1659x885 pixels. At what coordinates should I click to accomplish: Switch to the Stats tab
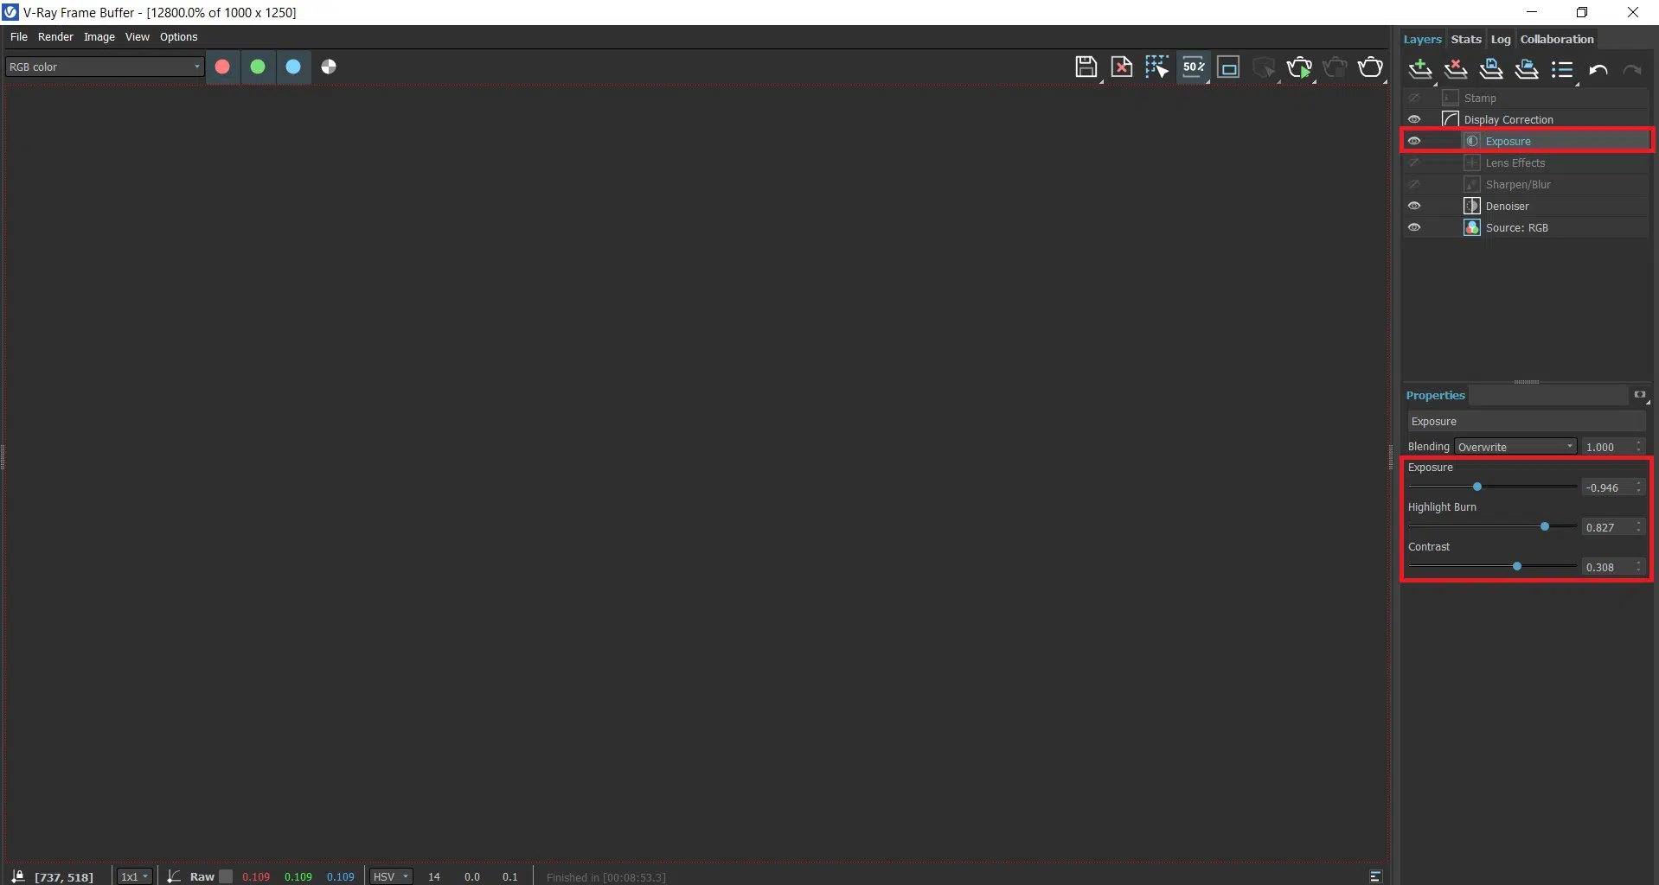(x=1465, y=39)
